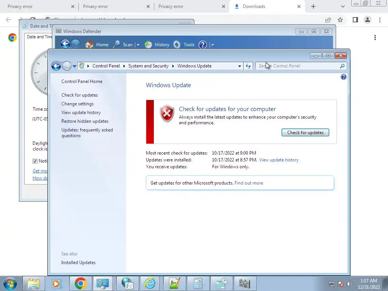Toggle the Notify checkbox in Date and Time

coord(35,161)
